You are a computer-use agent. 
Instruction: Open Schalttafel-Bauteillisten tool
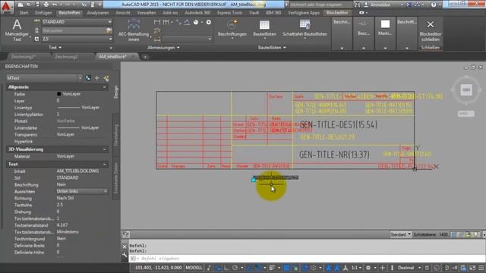(305, 28)
